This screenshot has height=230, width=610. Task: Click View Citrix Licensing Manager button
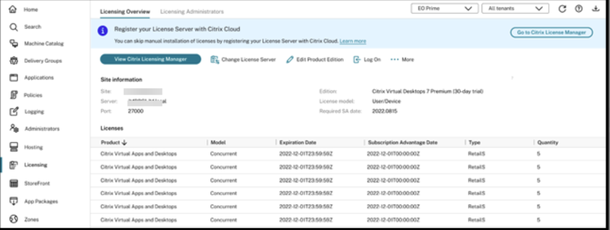[x=150, y=59]
